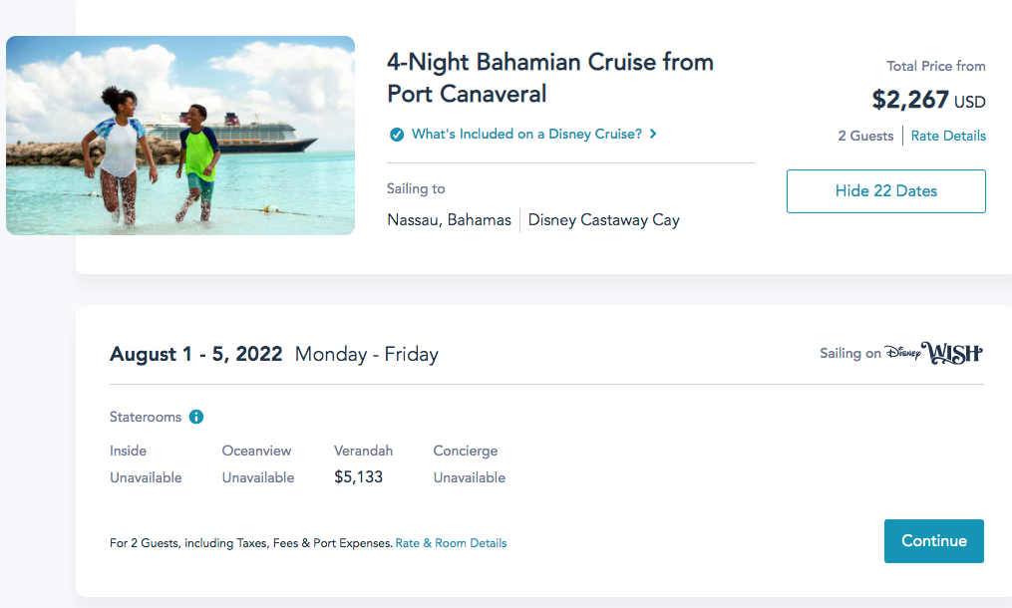Click the Nassau, Bahamas destination
The height and width of the screenshot is (608, 1012).
(x=449, y=220)
